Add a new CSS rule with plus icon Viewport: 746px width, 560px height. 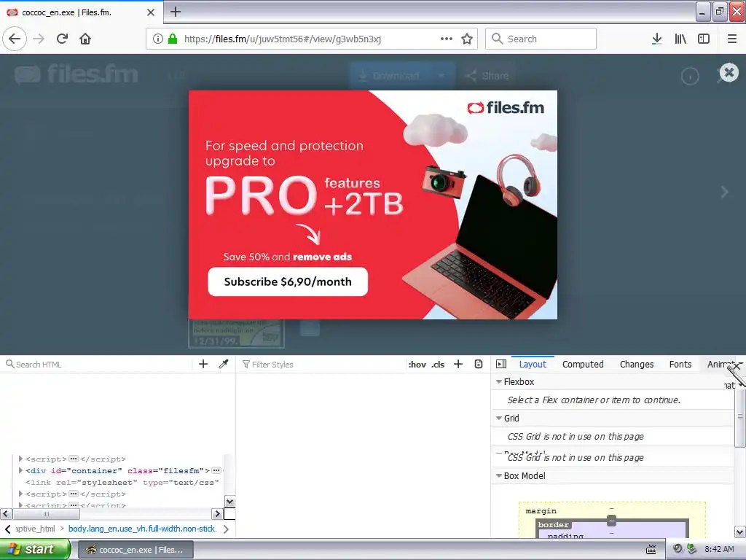(458, 365)
